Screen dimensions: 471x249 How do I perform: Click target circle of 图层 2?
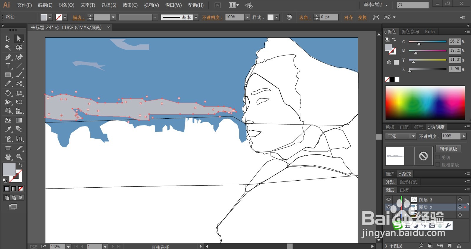pyautogui.click(x=460, y=207)
